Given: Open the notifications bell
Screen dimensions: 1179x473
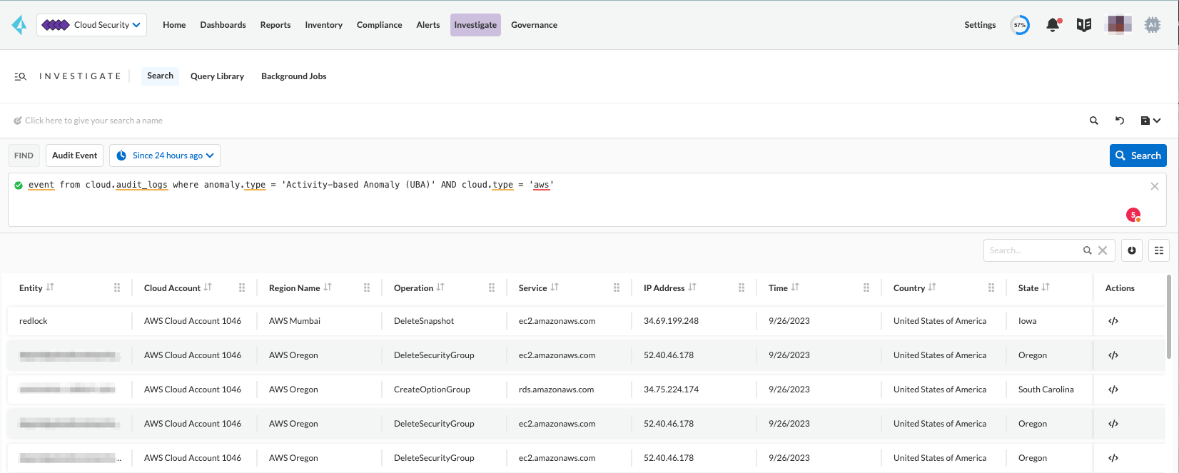Looking at the screenshot, I should [x=1053, y=25].
